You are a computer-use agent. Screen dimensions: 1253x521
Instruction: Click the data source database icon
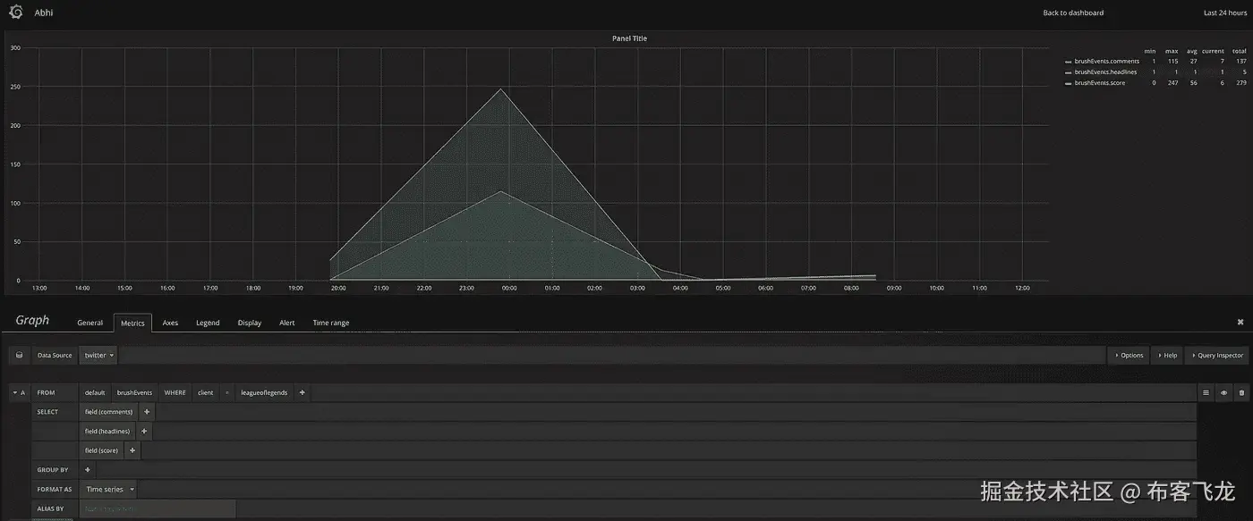pos(20,355)
